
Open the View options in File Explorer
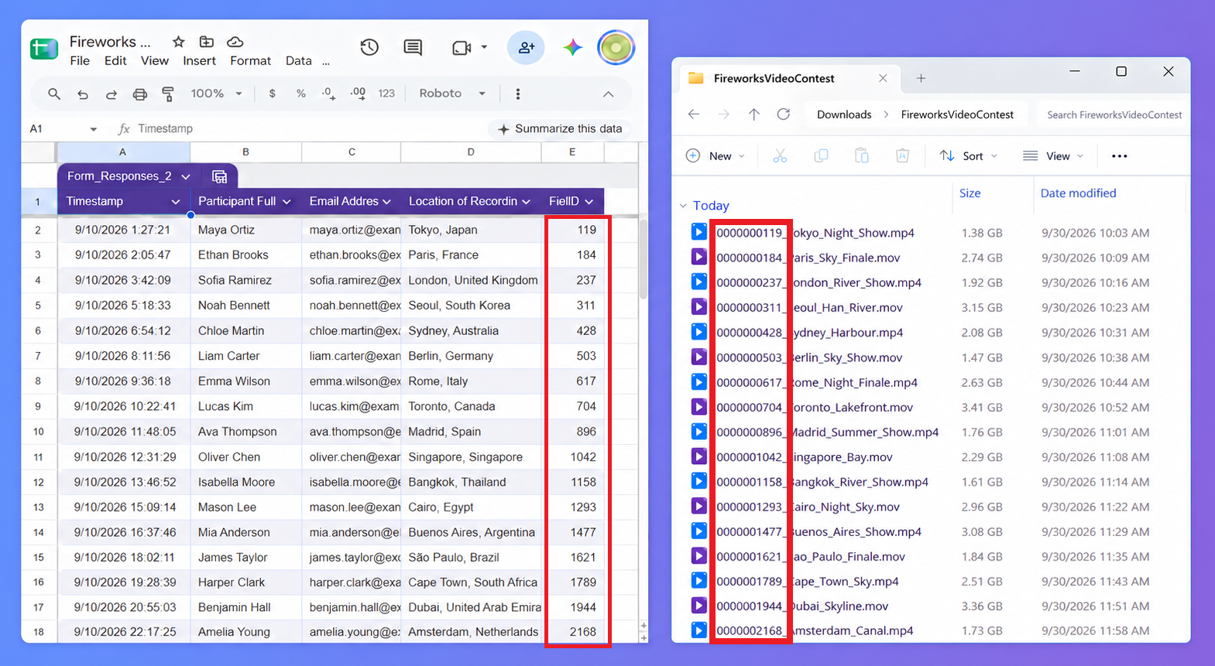click(x=1053, y=156)
